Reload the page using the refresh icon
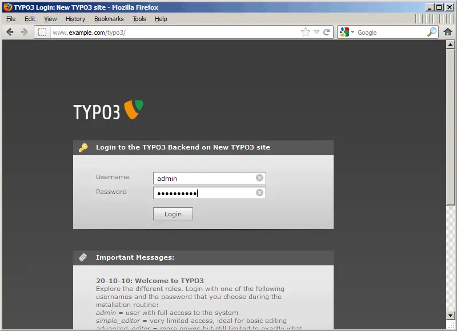 click(327, 33)
